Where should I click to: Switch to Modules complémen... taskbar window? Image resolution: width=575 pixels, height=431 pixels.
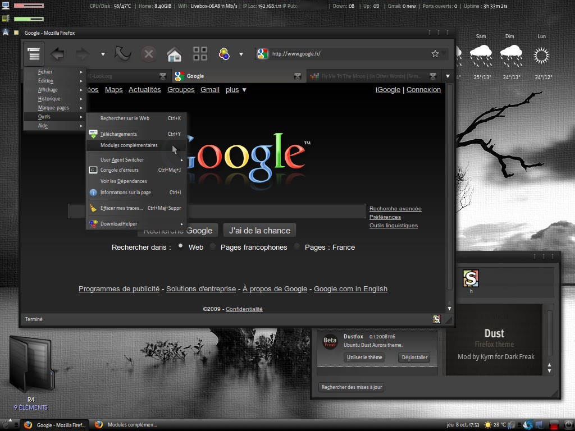[x=126, y=425]
